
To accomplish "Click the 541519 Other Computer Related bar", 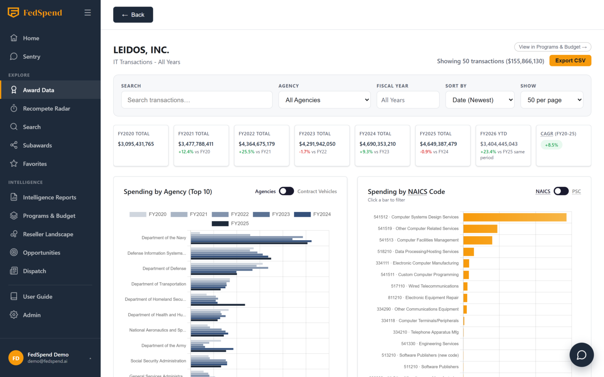I will (480, 229).
